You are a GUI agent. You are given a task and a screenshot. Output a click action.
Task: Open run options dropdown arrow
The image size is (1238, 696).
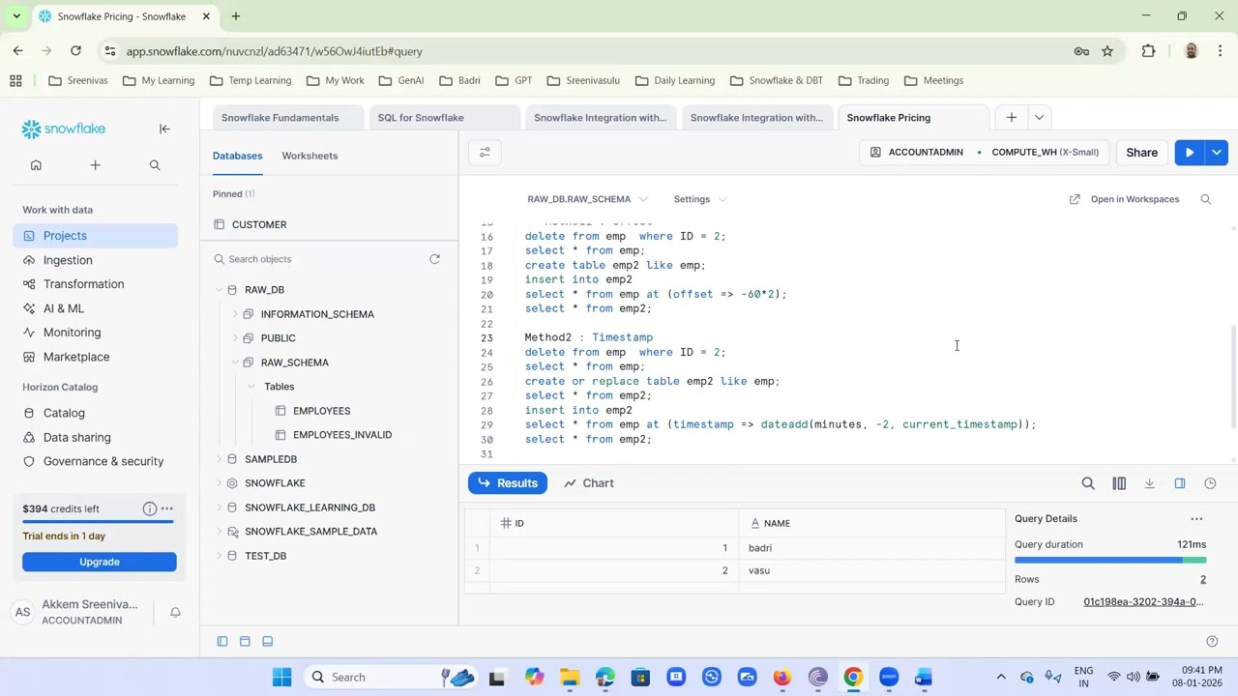[1217, 152]
